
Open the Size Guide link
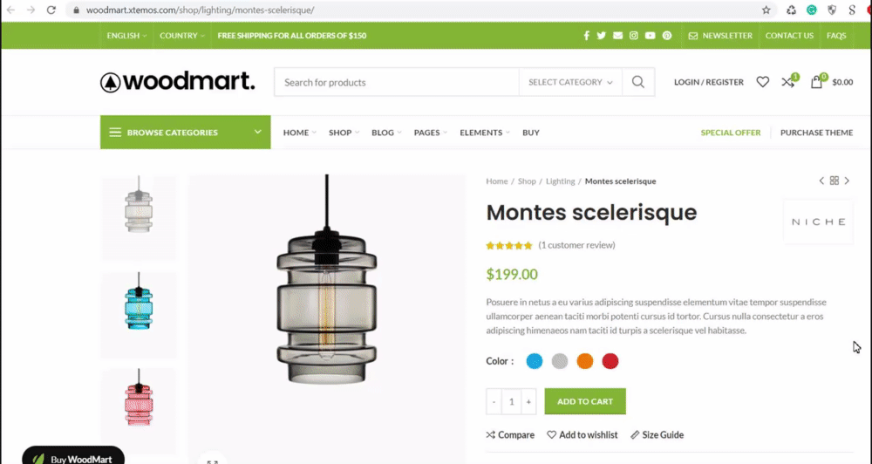coord(657,435)
